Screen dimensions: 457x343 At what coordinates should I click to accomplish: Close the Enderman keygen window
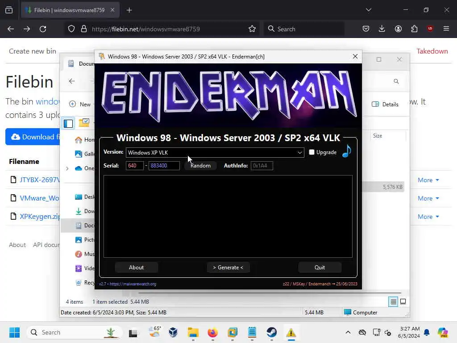(x=355, y=56)
